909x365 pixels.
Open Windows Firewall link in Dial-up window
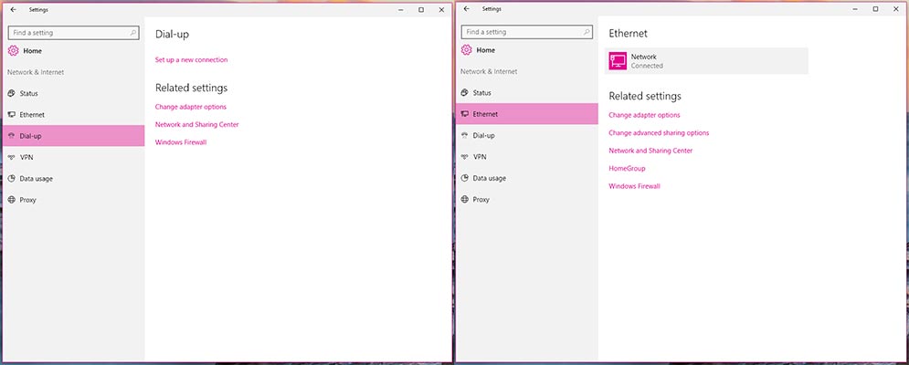point(181,142)
